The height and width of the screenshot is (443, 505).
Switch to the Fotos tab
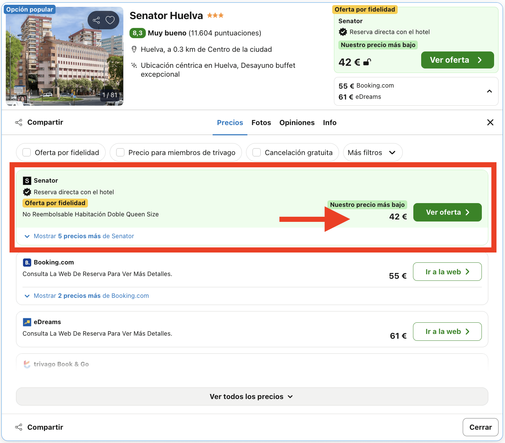tap(261, 122)
